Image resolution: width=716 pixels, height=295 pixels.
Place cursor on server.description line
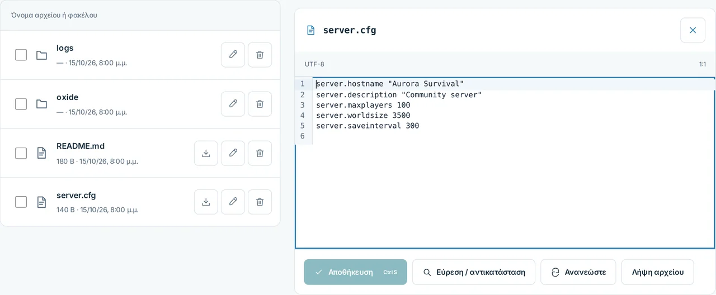point(399,94)
